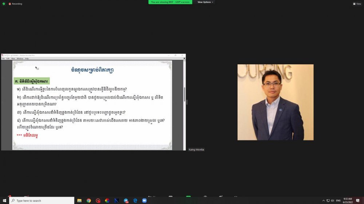Click the volume speaker icon in tray
364x204 pixels.
(332, 201)
